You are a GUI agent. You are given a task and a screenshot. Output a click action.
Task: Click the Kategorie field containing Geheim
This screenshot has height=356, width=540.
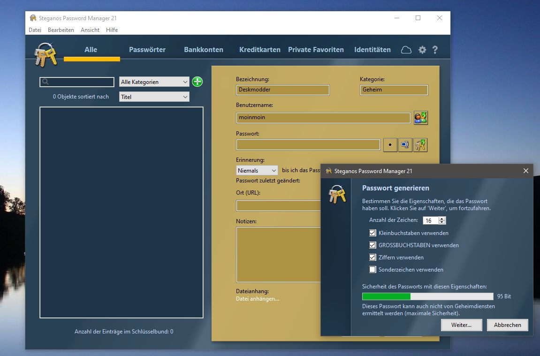coord(394,90)
